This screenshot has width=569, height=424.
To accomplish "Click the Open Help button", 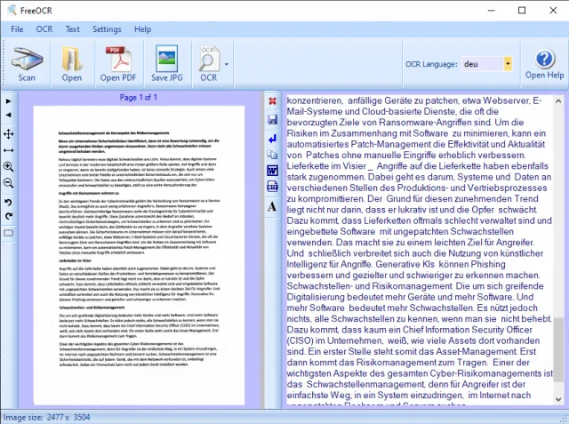I will point(544,63).
